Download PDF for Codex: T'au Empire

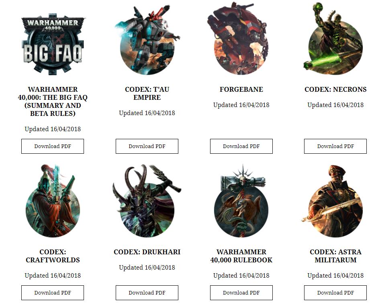point(147,146)
